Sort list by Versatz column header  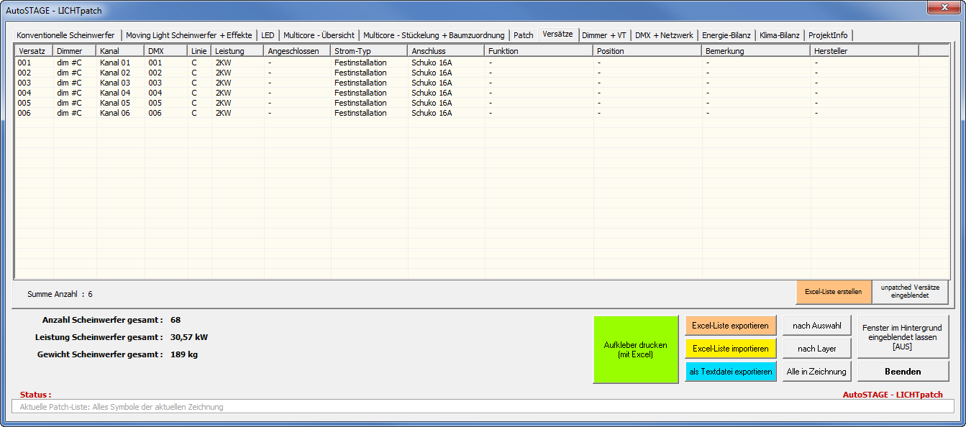[33, 51]
